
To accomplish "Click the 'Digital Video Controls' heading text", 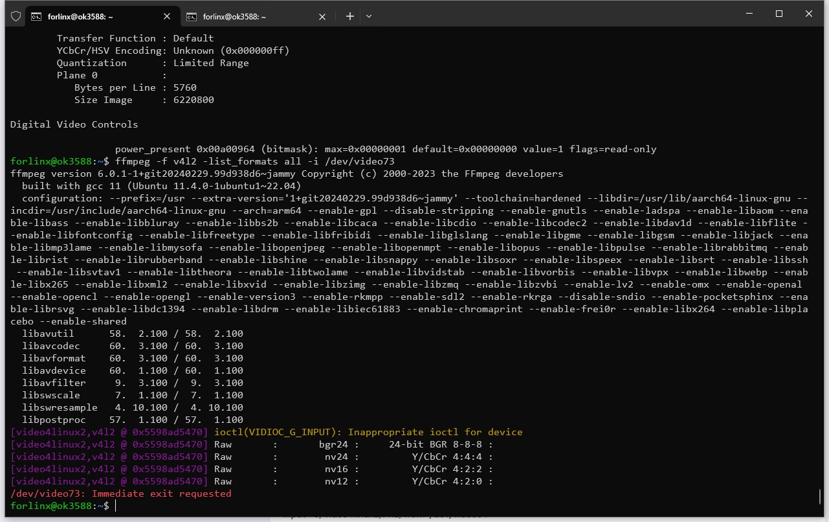I will pyautogui.click(x=74, y=124).
